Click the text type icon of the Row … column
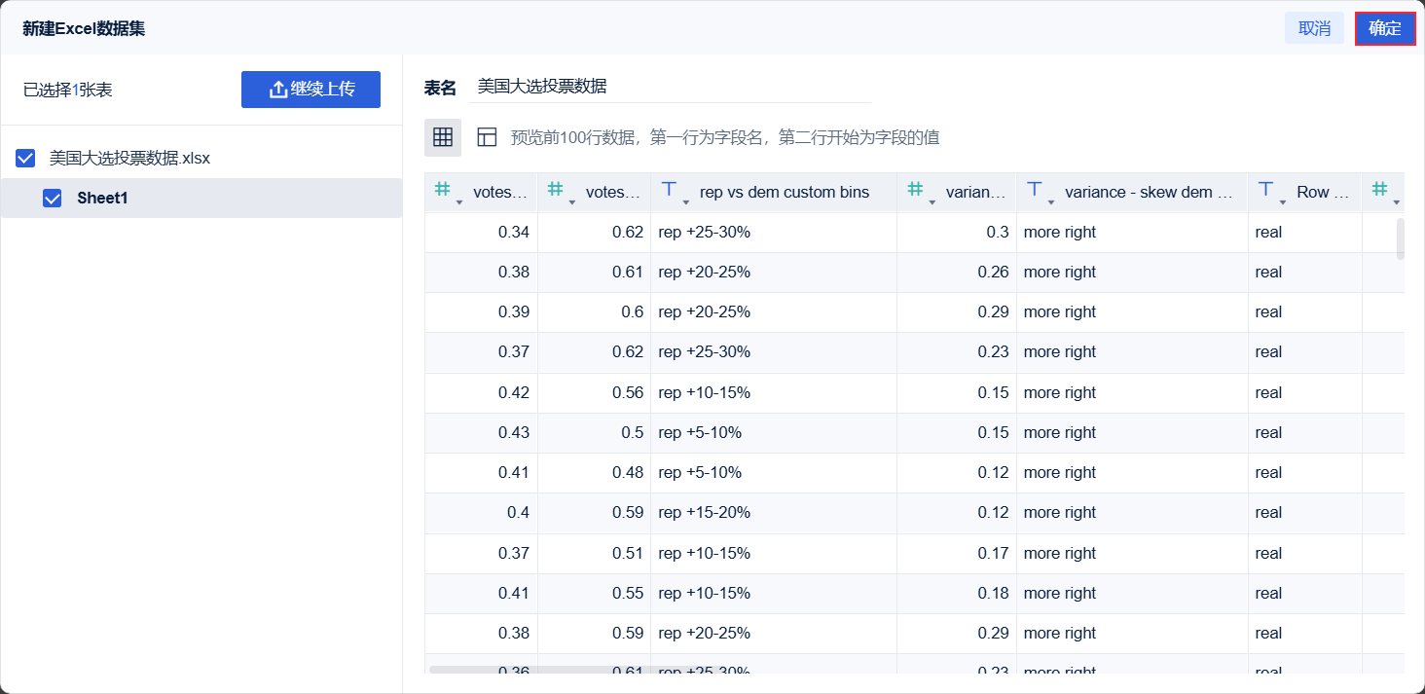This screenshot has height=694, width=1425. (1265, 190)
